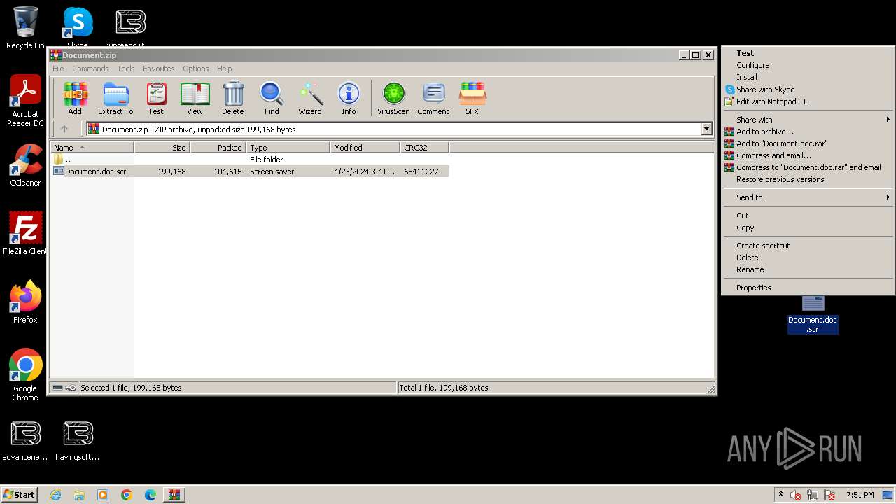Choose Rename in the context menu
Image resolution: width=896 pixels, height=504 pixels.
pyautogui.click(x=808, y=269)
